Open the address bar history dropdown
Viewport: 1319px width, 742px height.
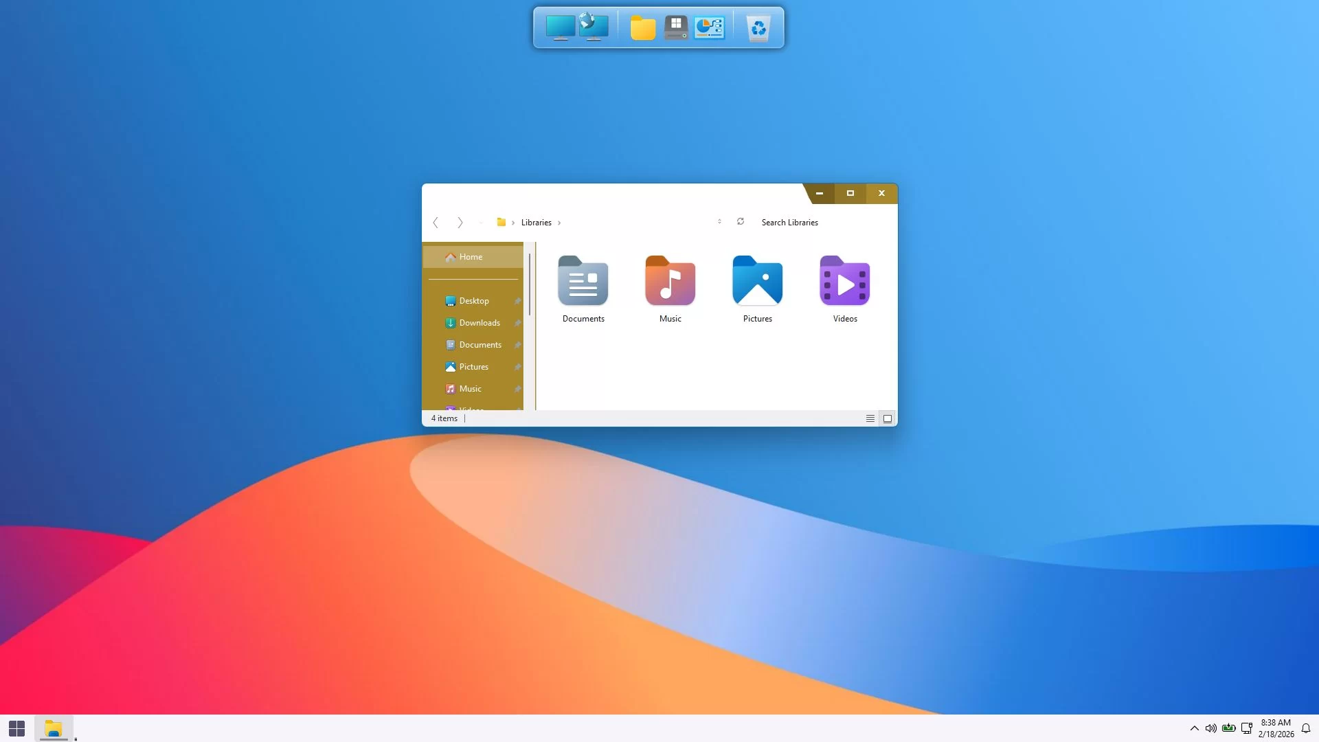click(x=719, y=222)
